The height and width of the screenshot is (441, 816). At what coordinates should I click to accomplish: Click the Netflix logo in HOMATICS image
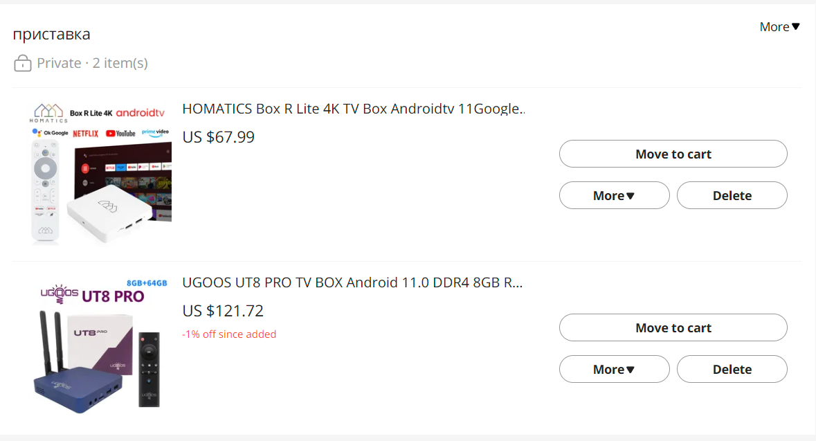[86, 133]
